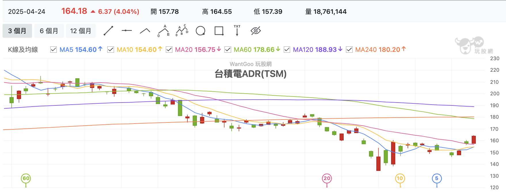Select the angle line drawing tool
The width and height of the screenshot is (506, 193).
145,31
